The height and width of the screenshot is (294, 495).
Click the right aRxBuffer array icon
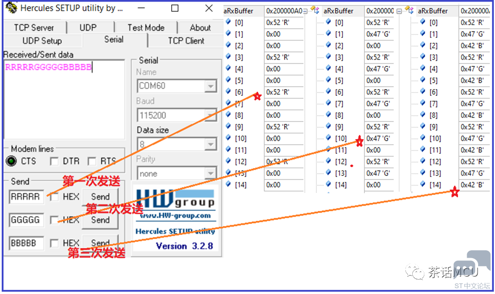click(409, 10)
